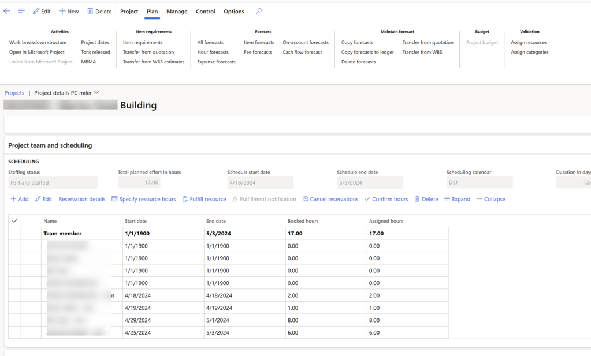Switch to the Manage tab
Screen dimensions: 591x356
point(177,12)
